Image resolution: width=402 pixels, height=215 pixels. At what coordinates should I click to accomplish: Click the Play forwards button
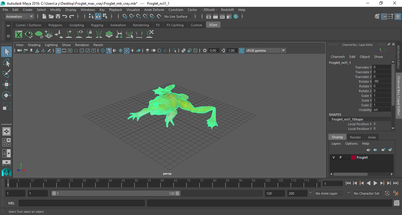375,183
